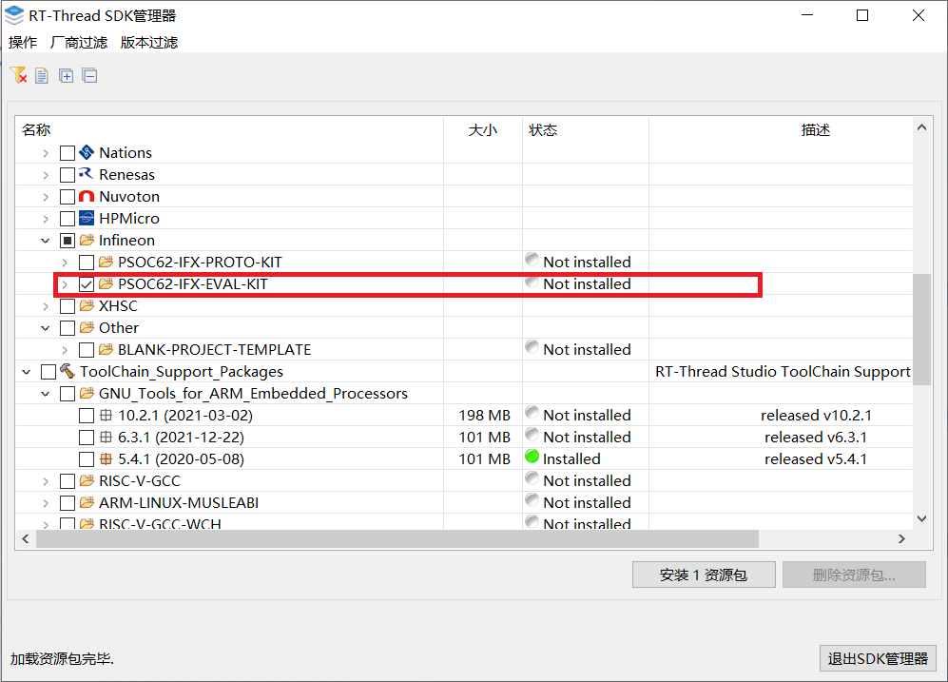This screenshot has width=948, height=682.
Task: Click the green Installed status indicator
Action: pos(532,457)
